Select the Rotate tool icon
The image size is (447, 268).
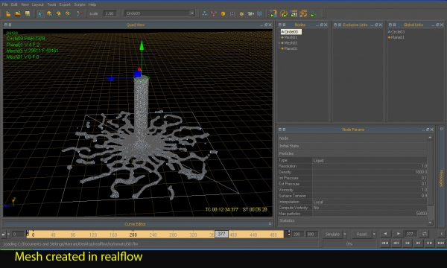click(x=58, y=13)
